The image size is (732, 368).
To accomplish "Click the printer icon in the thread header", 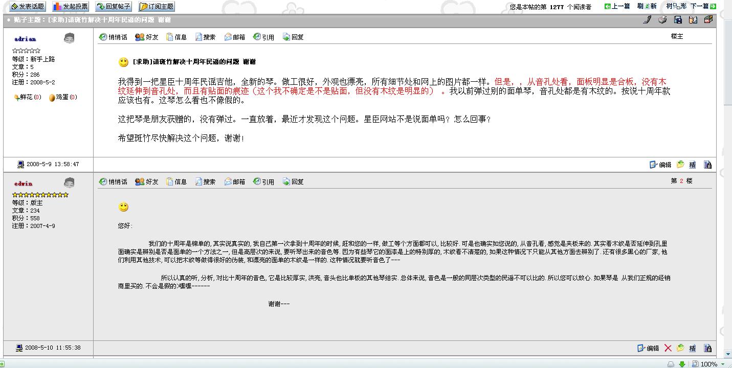I will [x=662, y=20].
